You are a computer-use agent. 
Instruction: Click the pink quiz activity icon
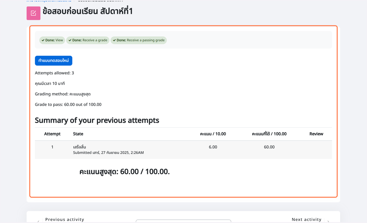[33, 13]
